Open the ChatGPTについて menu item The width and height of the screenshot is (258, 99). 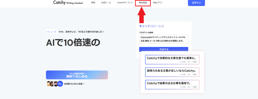[x=125, y=3]
